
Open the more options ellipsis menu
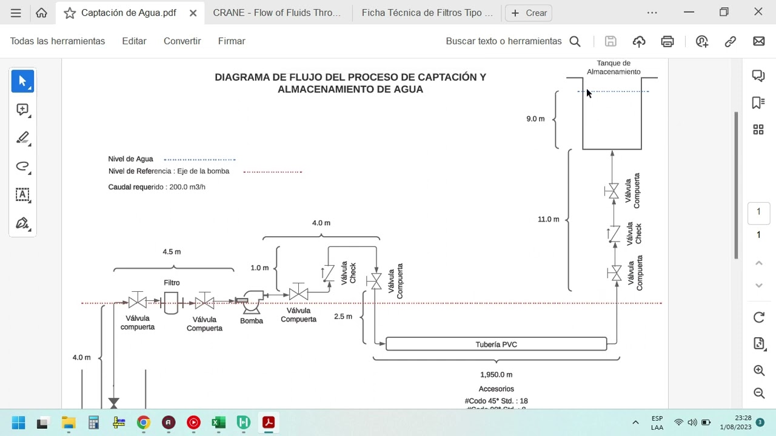coord(652,13)
